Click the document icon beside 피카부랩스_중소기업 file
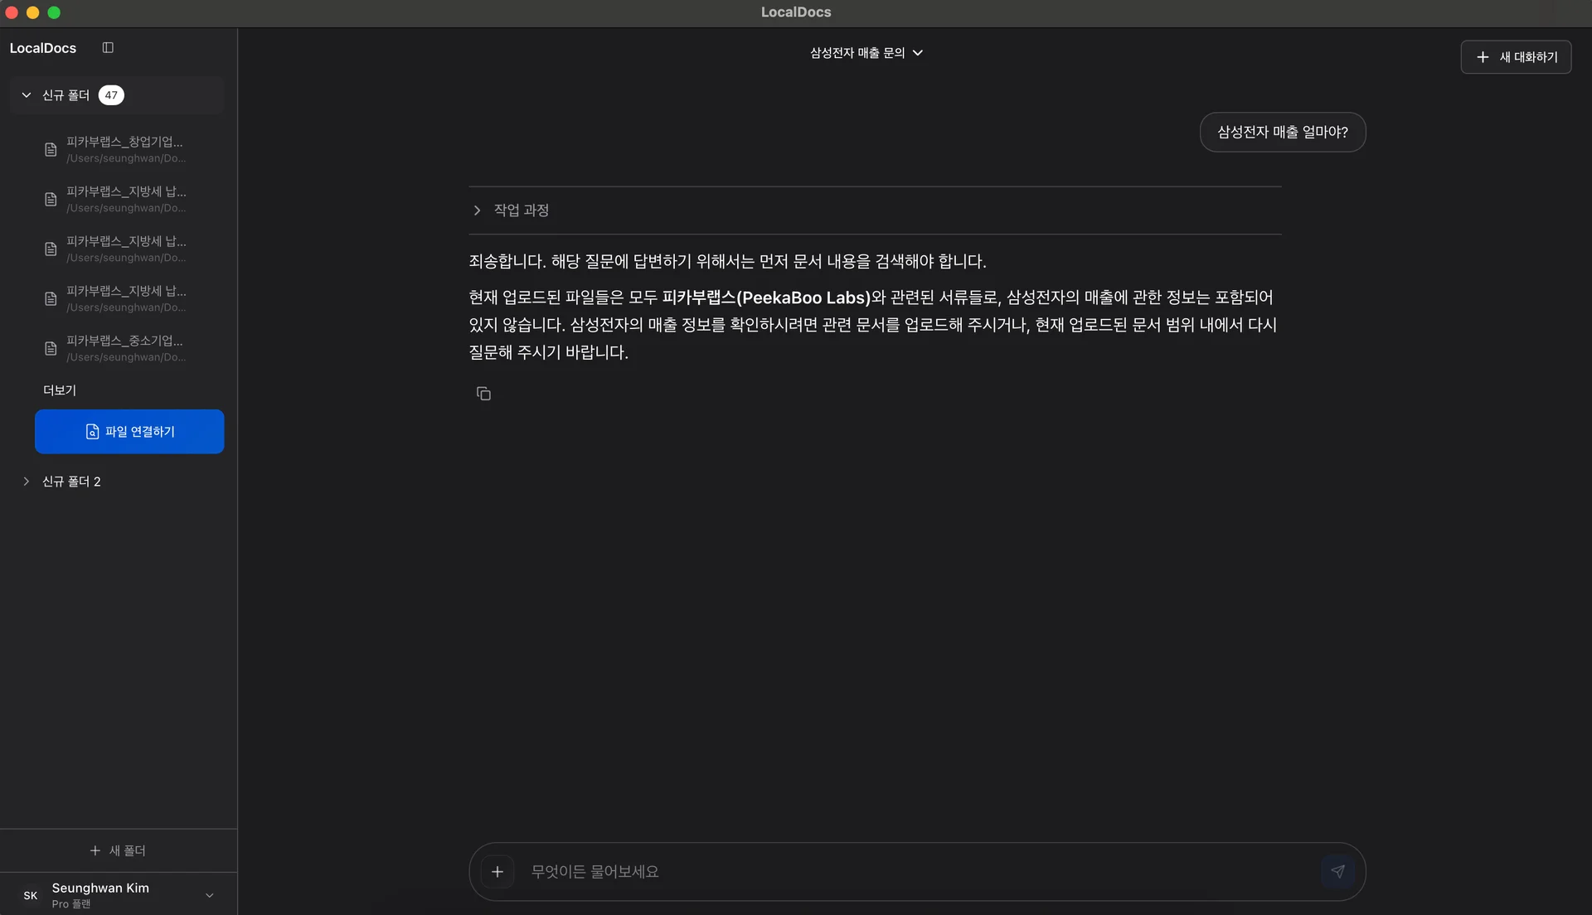Image resolution: width=1592 pixels, height=915 pixels. [x=51, y=348]
